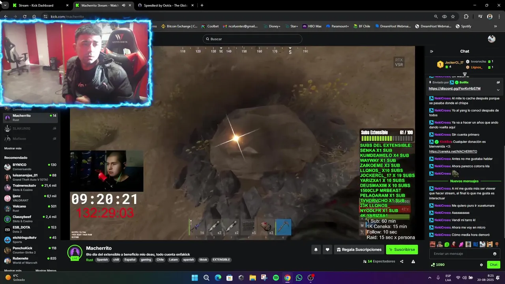Open the ceneka.net/MACHERRITO donation link
Screen dimensions: 505x284
[x=453, y=151]
